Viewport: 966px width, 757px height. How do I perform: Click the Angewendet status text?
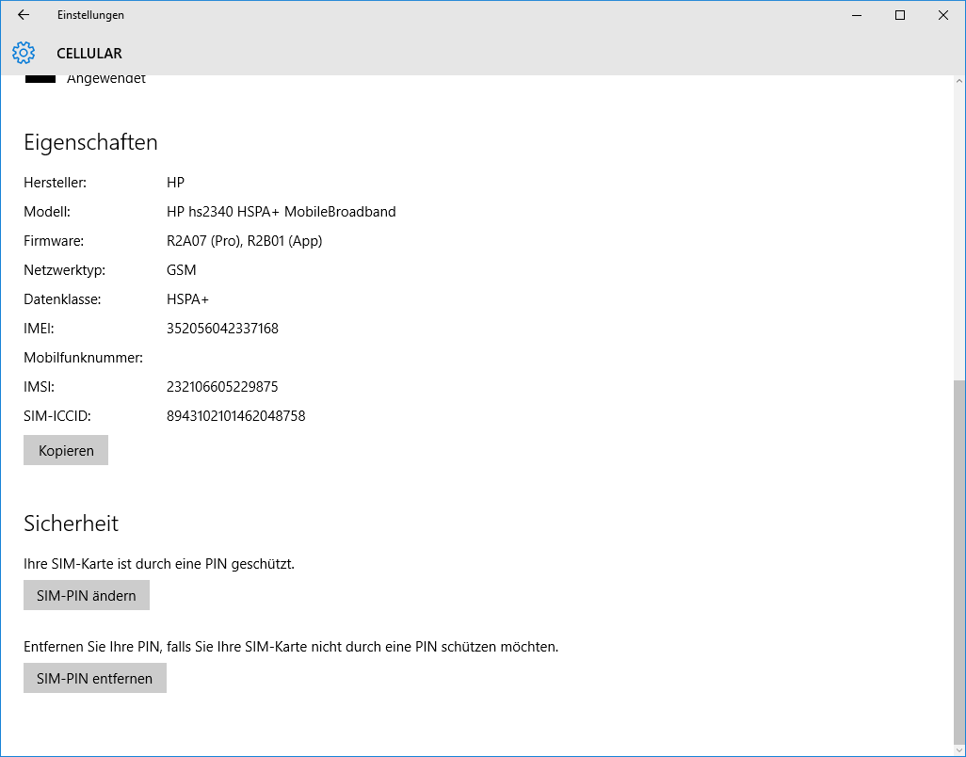(106, 79)
